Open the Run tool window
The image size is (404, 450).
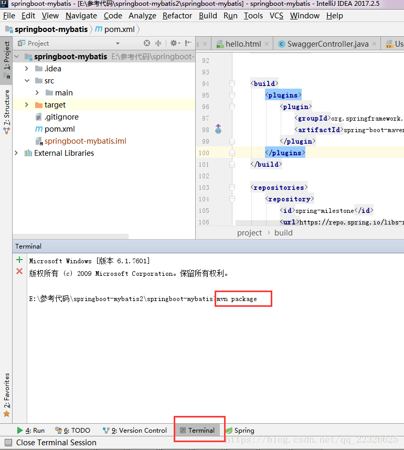pyautogui.click(x=31, y=430)
